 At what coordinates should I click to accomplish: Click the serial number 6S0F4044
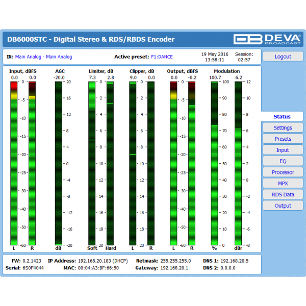(33, 268)
